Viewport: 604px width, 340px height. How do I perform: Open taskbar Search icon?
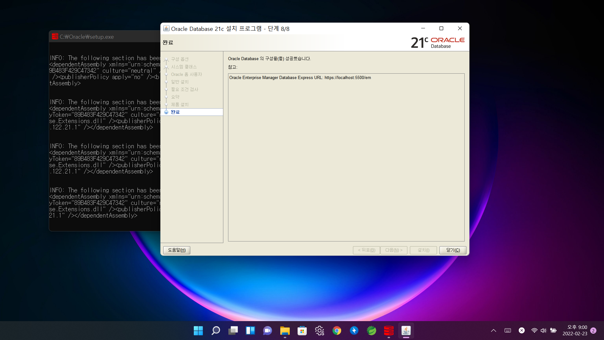(216, 331)
